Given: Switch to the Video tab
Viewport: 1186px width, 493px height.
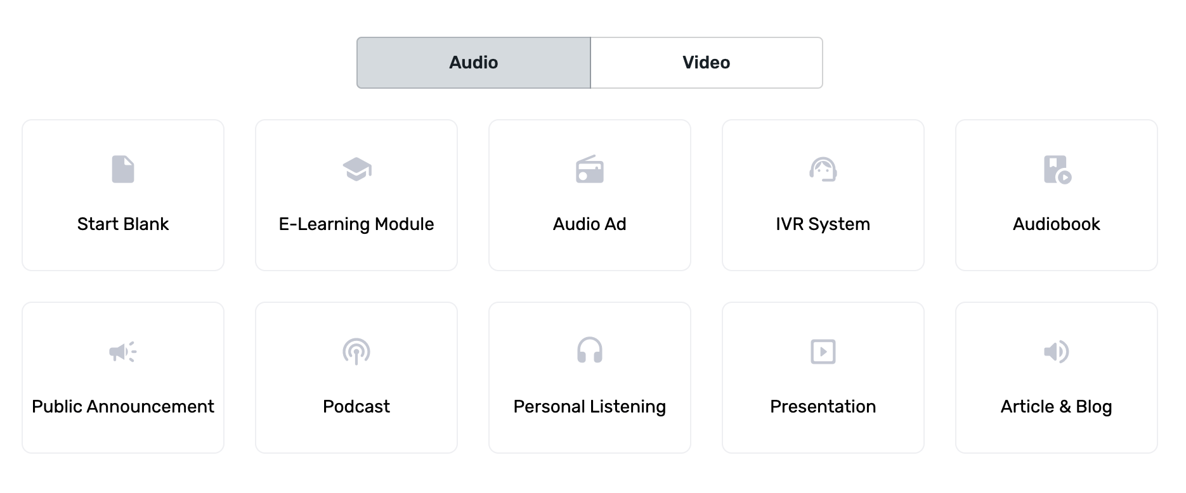Looking at the screenshot, I should pos(707,63).
